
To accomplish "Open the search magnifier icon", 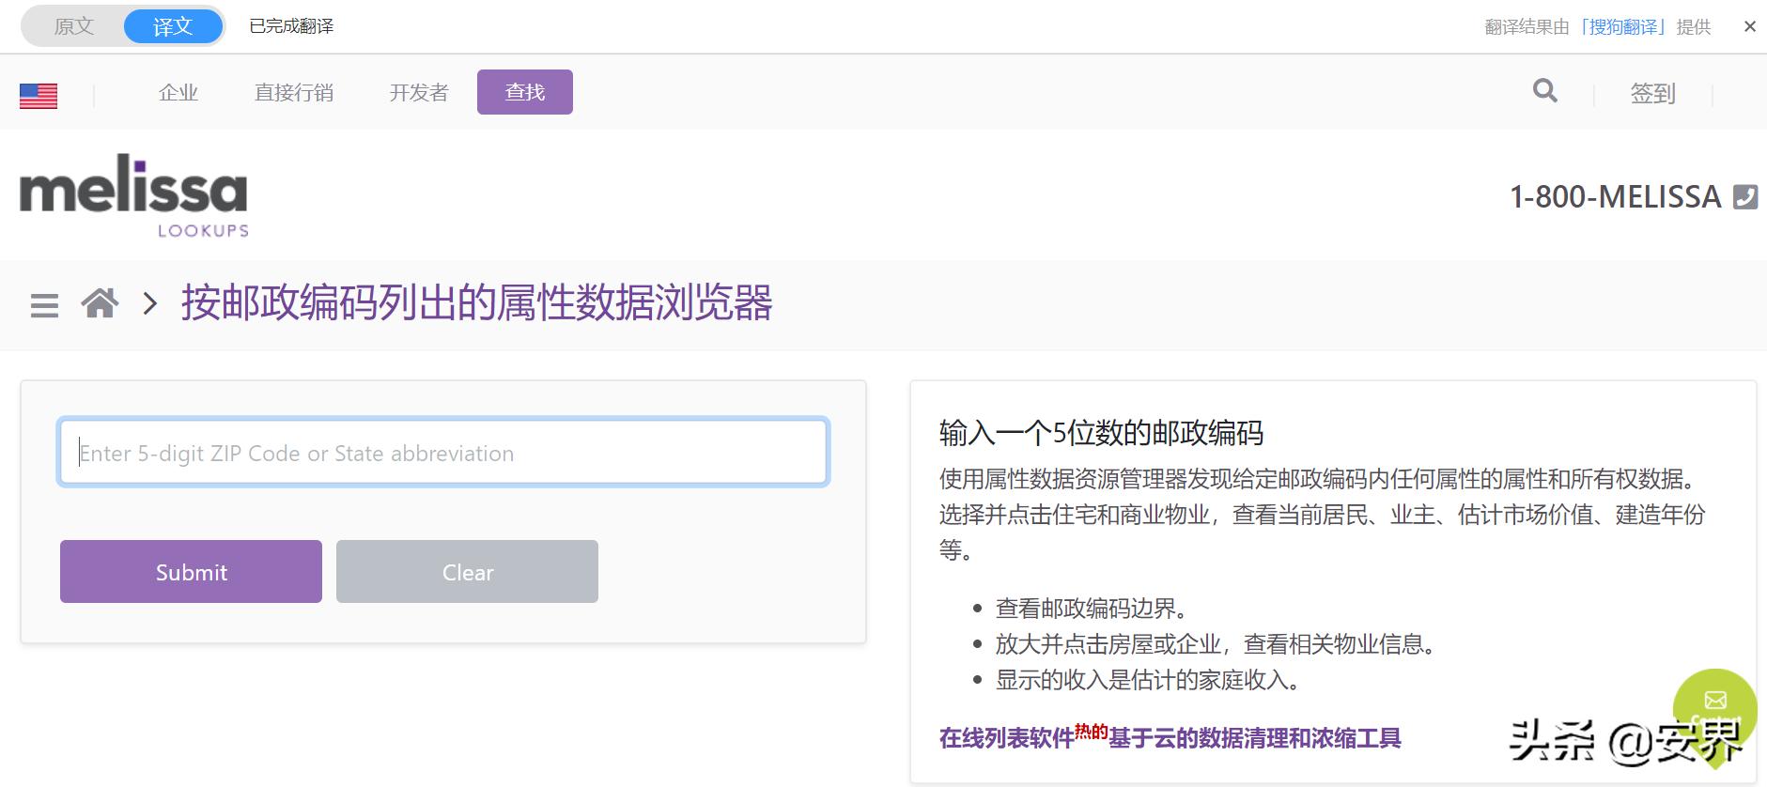I will 1545,91.
